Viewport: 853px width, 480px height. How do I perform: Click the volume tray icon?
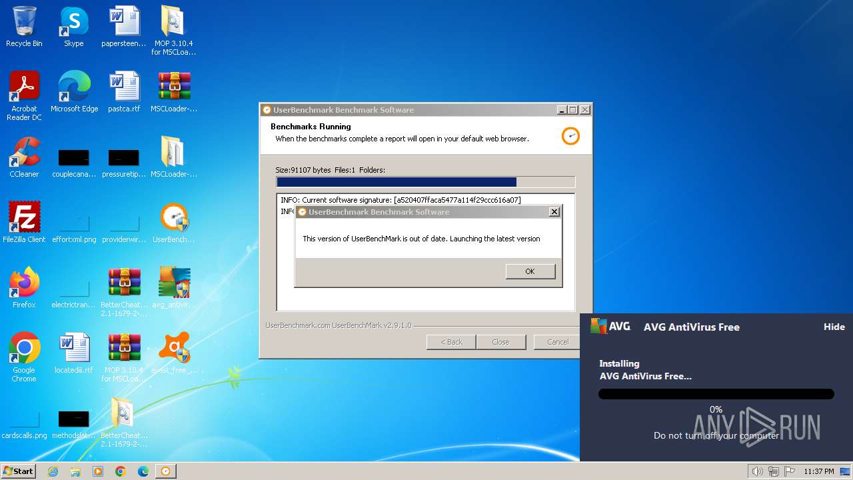click(757, 471)
